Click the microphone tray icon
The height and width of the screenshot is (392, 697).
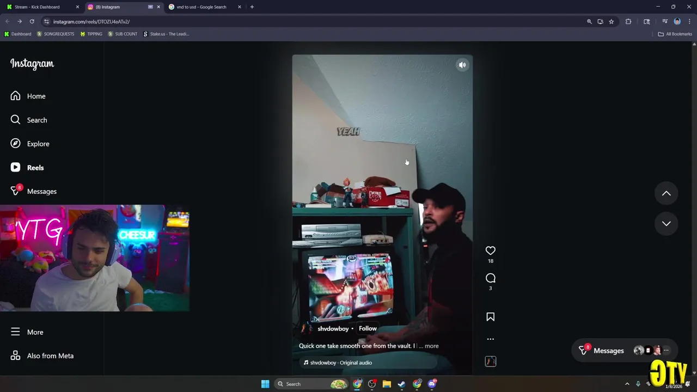tap(638, 384)
